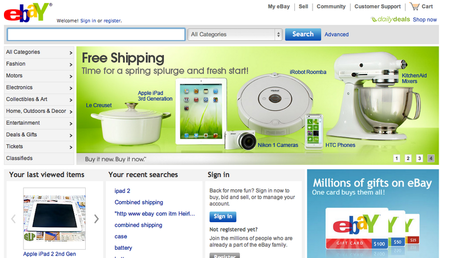Expand the Motors category arrow
449x258 pixels.
[x=71, y=77]
